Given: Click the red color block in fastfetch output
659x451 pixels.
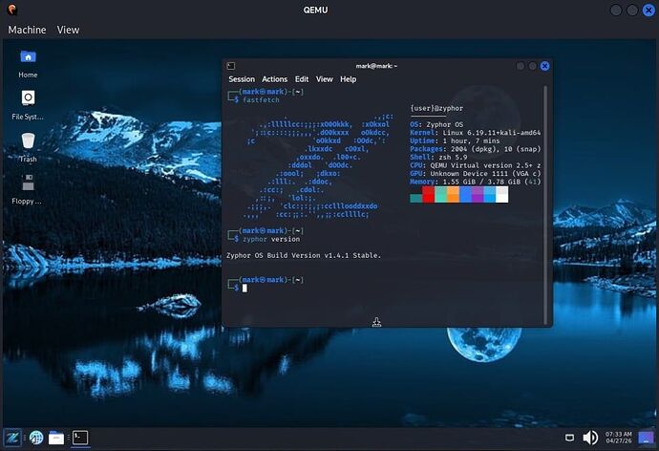Looking at the screenshot, I should (428, 194).
